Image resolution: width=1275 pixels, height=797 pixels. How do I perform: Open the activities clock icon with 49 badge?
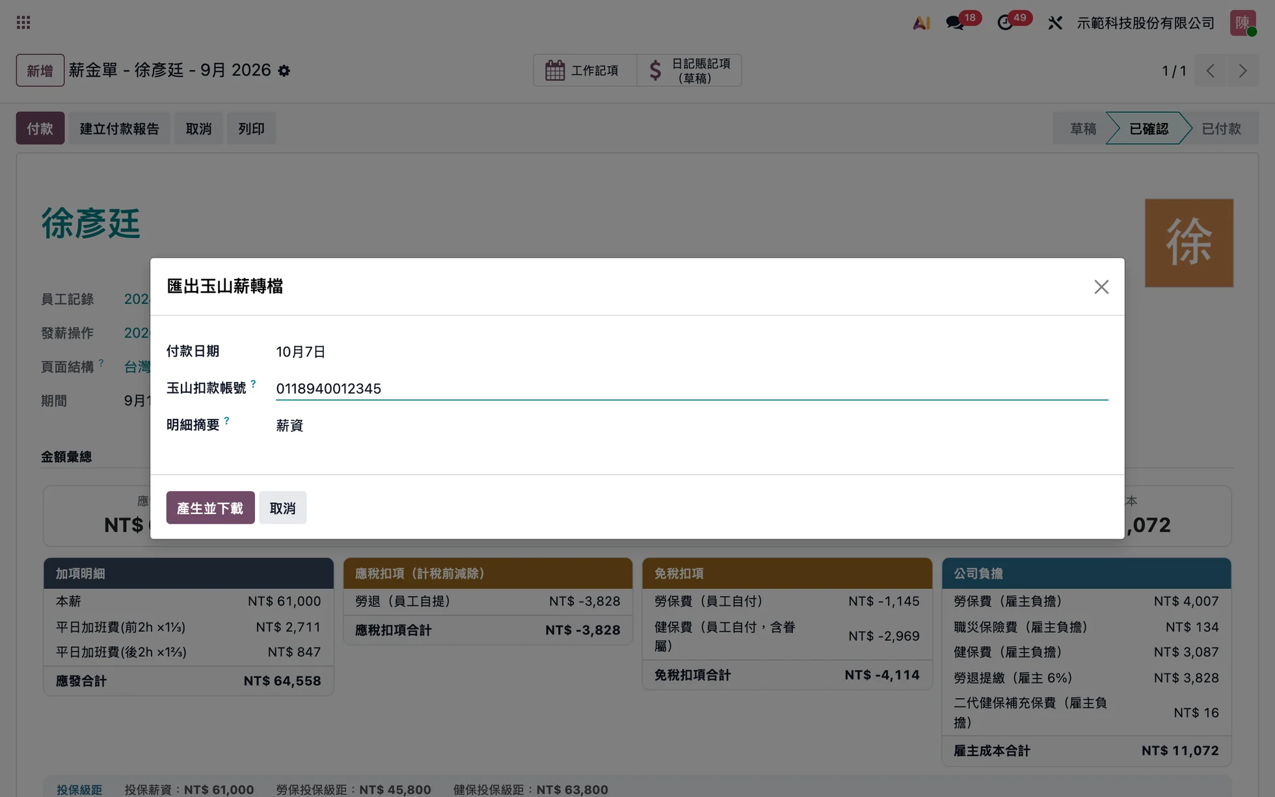tap(1005, 23)
